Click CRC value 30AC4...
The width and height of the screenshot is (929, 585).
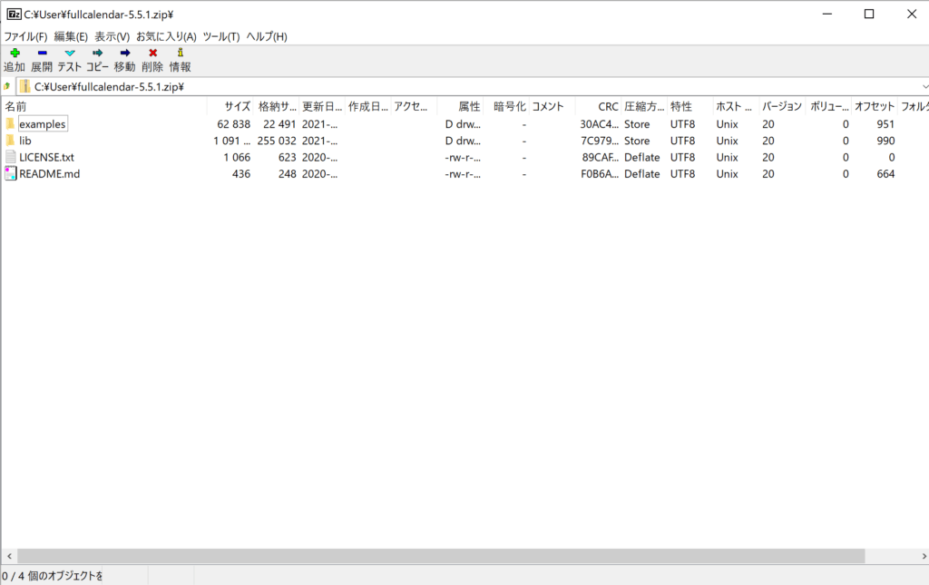(599, 124)
